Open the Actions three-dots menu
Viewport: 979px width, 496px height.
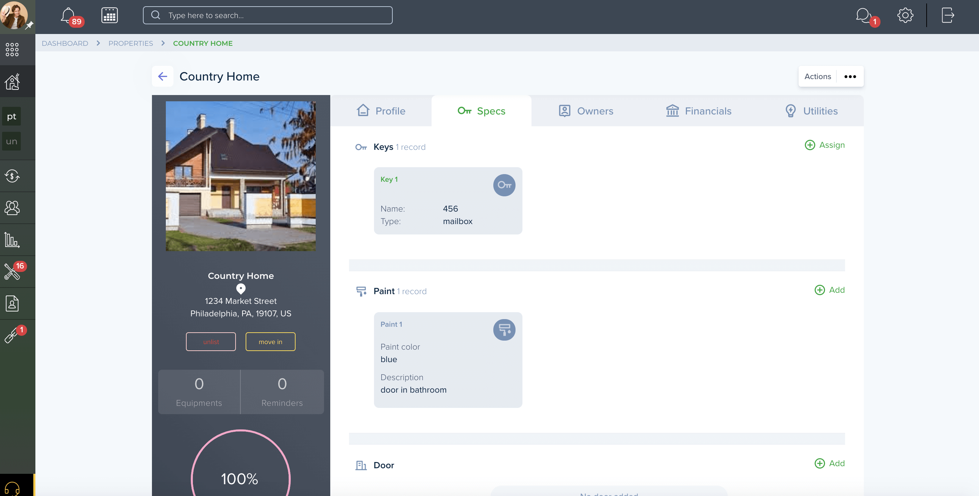coord(850,76)
